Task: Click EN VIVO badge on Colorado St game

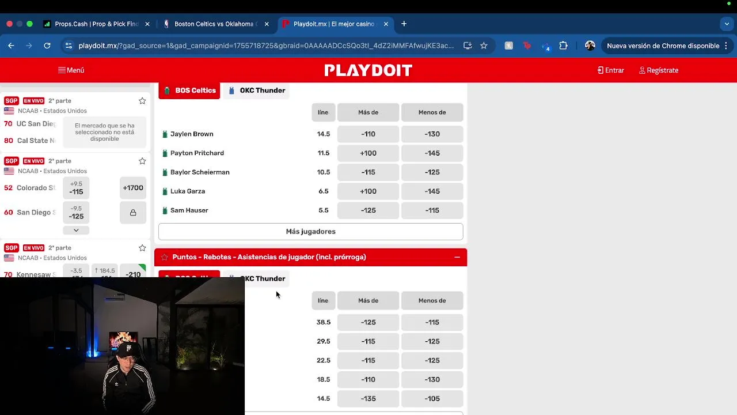Action: [x=33, y=161]
